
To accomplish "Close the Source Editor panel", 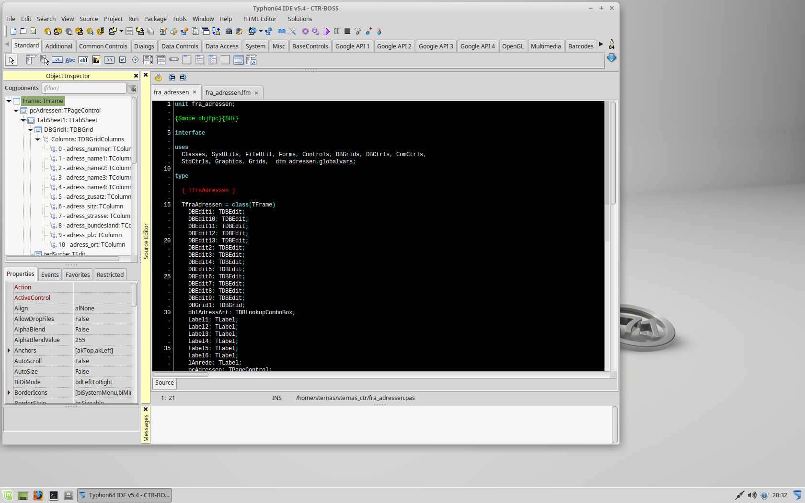I will [x=146, y=75].
